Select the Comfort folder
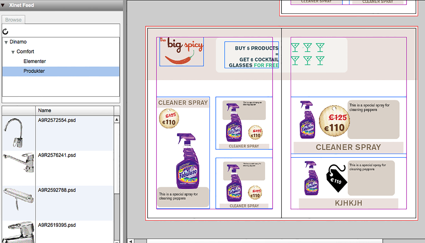Image resolution: width=425 pixels, height=243 pixels. (x=25, y=52)
